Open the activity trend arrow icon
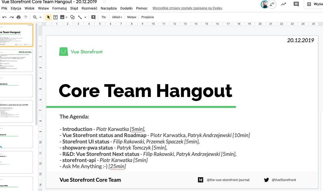323x191 pixels. point(283,4)
